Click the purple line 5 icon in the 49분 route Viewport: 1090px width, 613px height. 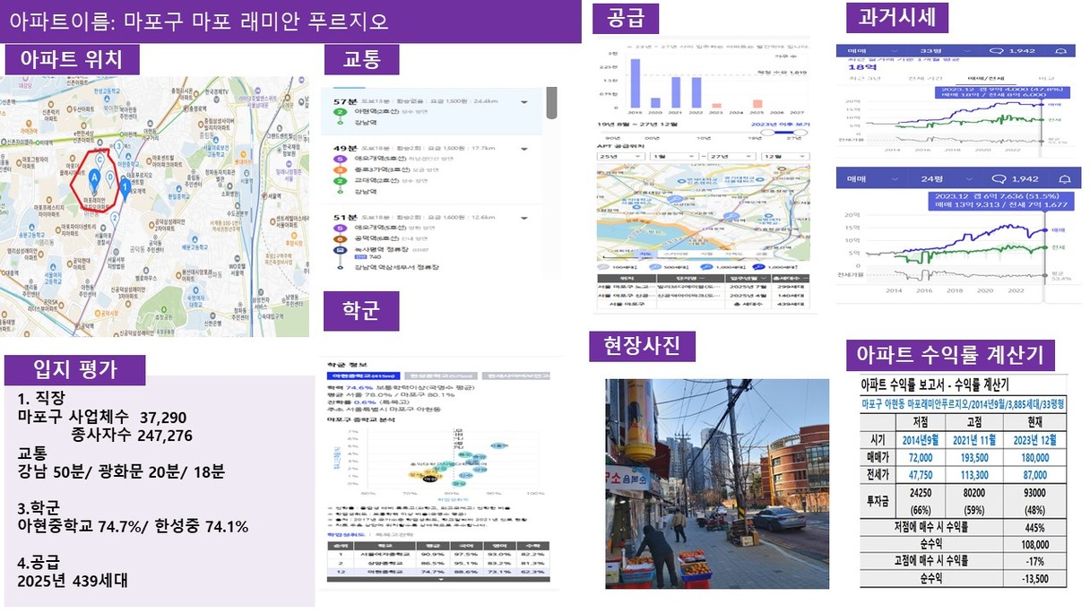coord(339,158)
